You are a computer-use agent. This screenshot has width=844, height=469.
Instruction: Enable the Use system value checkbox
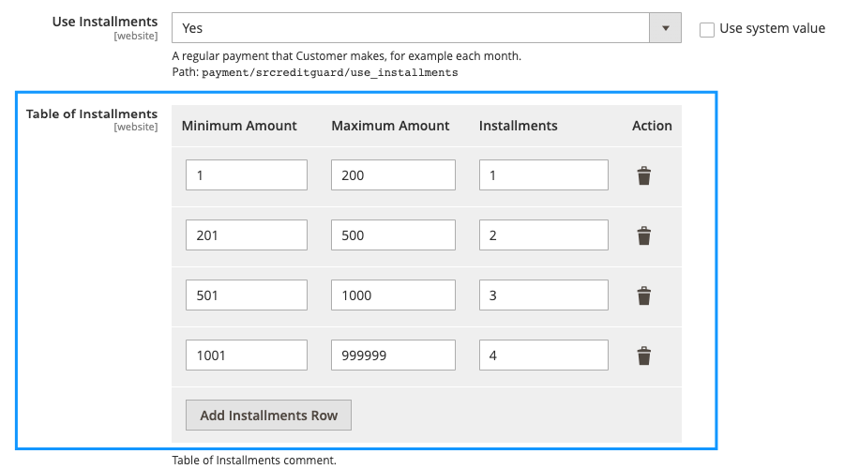pyautogui.click(x=707, y=30)
